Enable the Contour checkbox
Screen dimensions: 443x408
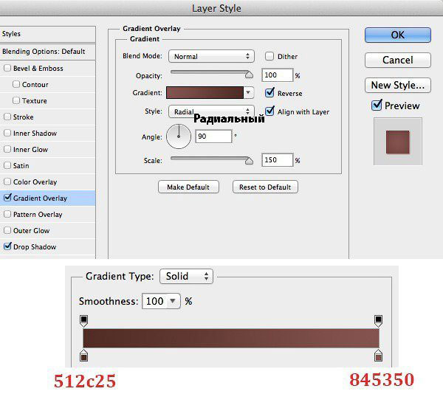pyautogui.click(x=16, y=84)
